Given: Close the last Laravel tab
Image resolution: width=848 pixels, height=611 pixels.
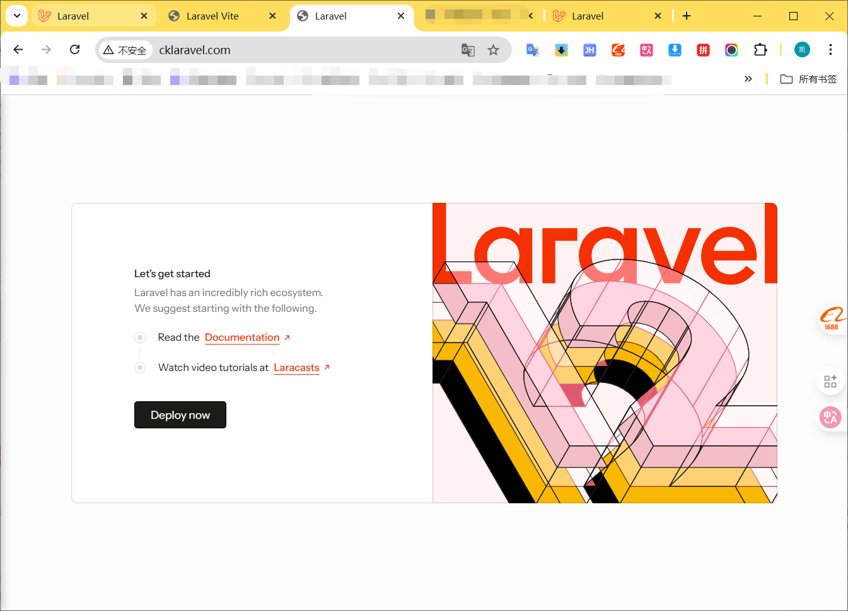Looking at the screenshot, I should pyautogui.click(x=658, y=16).
